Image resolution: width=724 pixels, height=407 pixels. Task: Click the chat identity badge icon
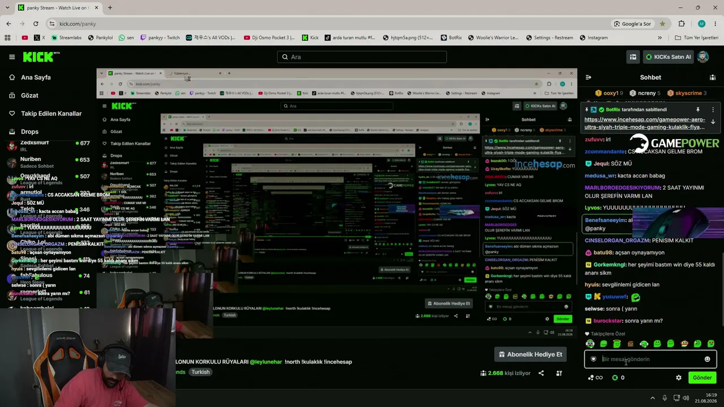(593, 359)
